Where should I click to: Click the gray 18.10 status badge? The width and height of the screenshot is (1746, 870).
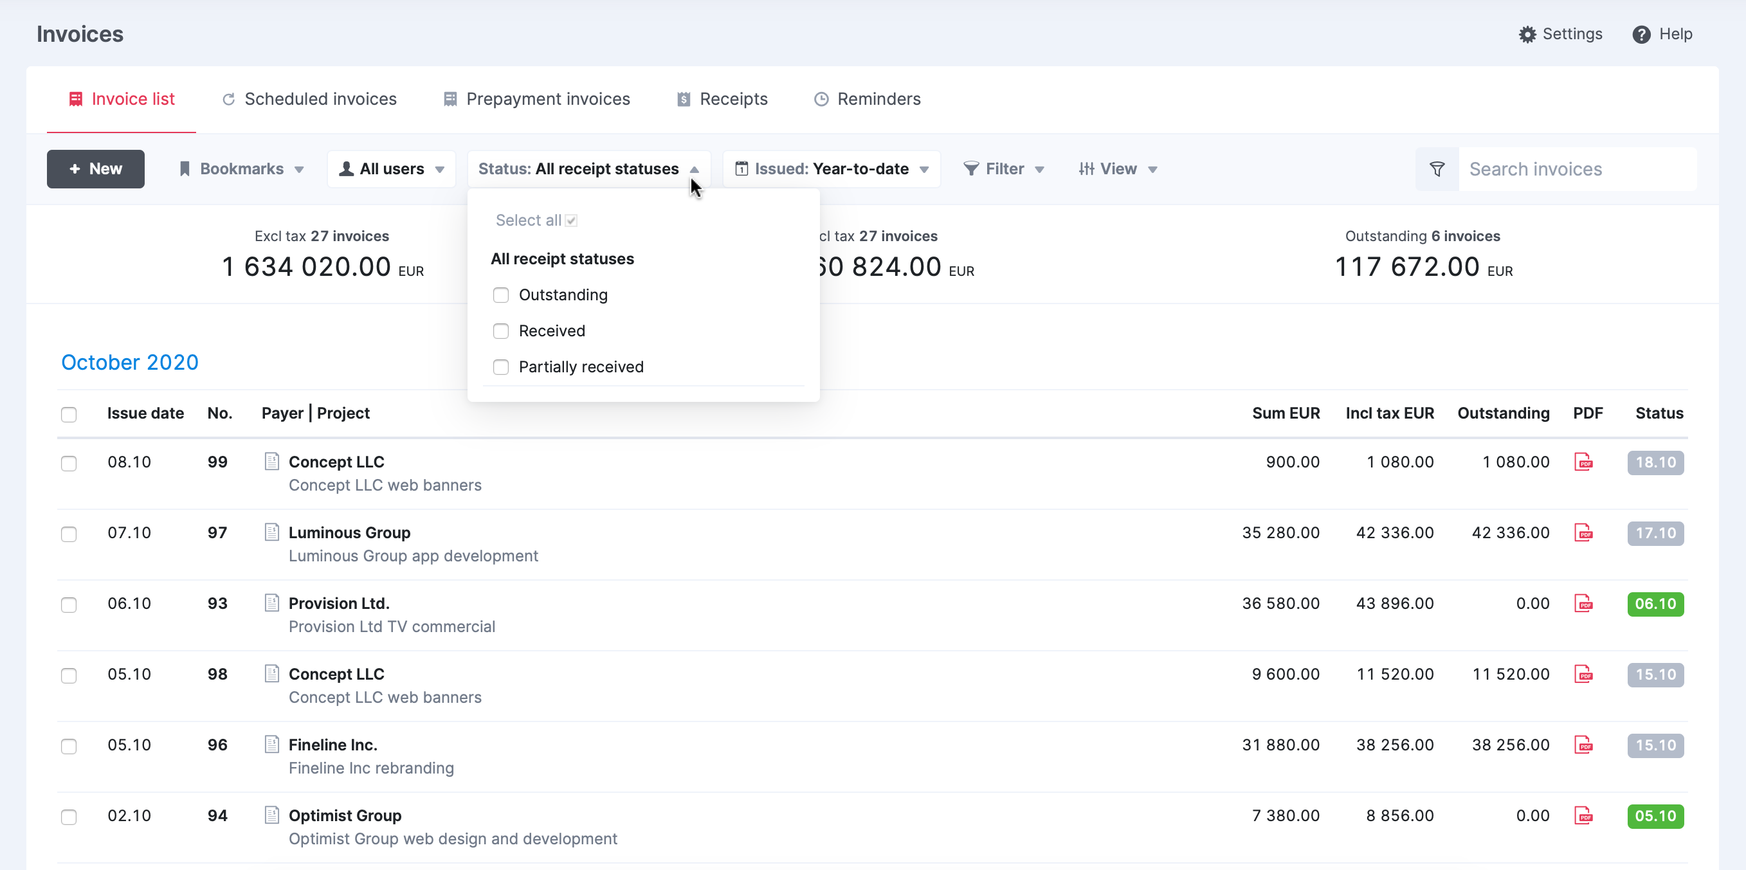click(x=1655, y=463)
